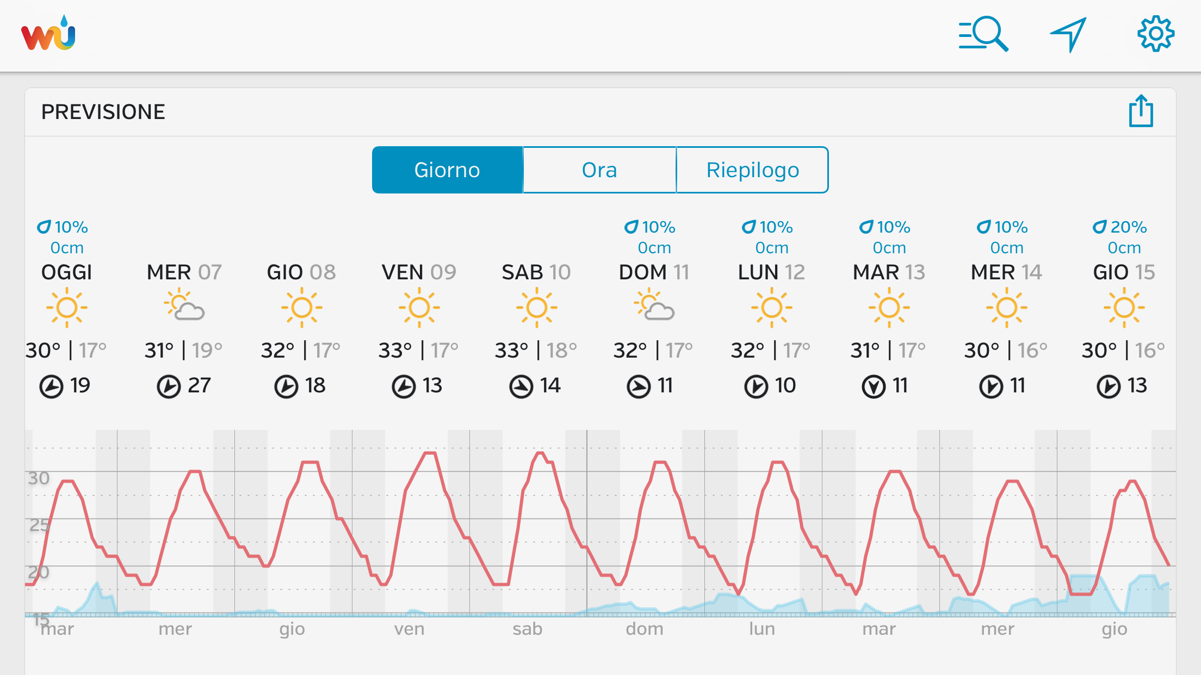1201x675 pixels.
Task: Switch to the Riepilogo summary tab
Action: [752, 170]
